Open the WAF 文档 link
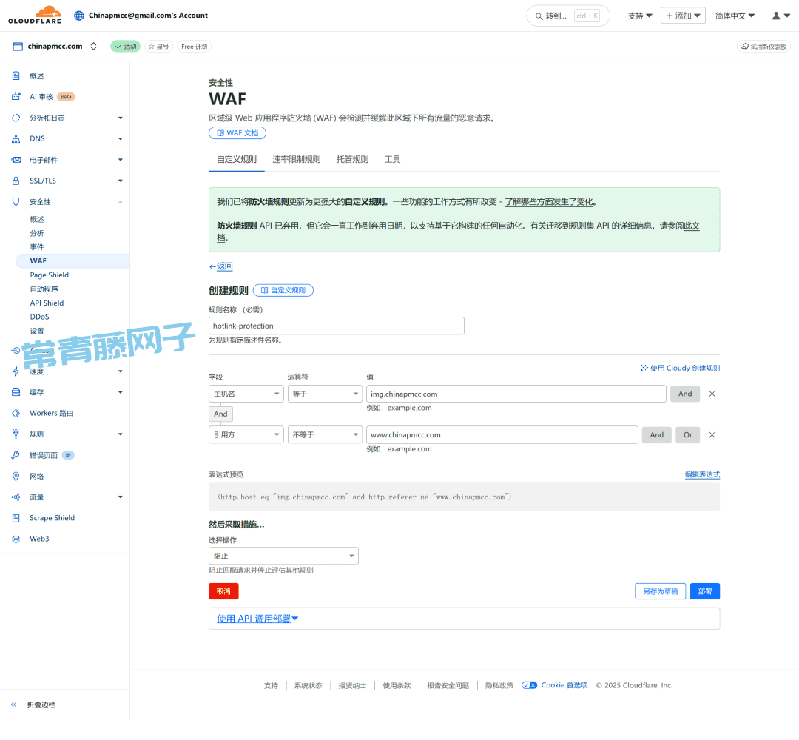The width and height of the screenshot is (799, 740). (x=237, y=133)
